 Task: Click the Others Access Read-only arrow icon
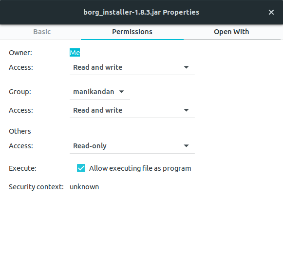click(186, 146)
